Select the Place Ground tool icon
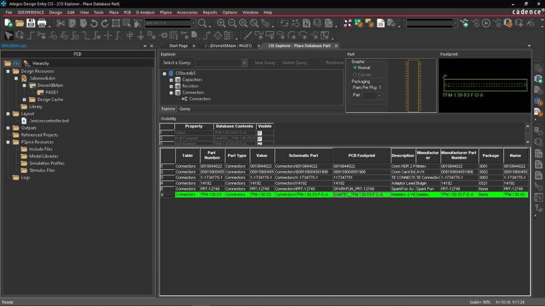 [x=141, y=35]
